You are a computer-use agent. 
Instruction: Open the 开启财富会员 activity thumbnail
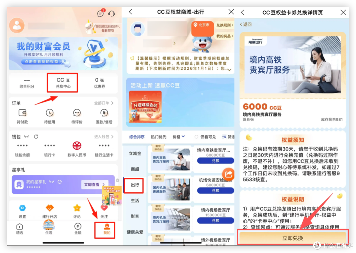pyautogui.click(x=145, y=107)
